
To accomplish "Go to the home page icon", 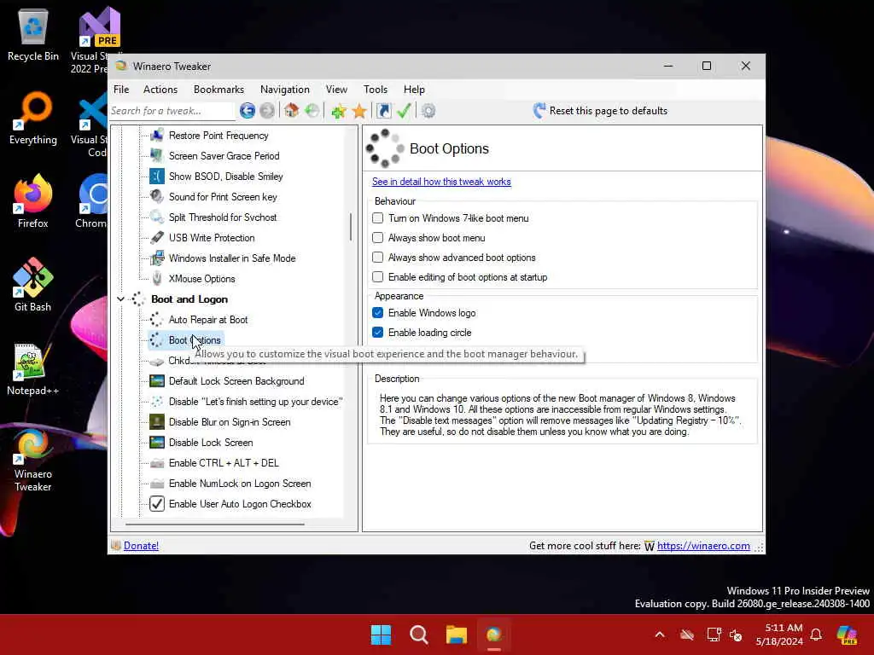I will [291, 111].
